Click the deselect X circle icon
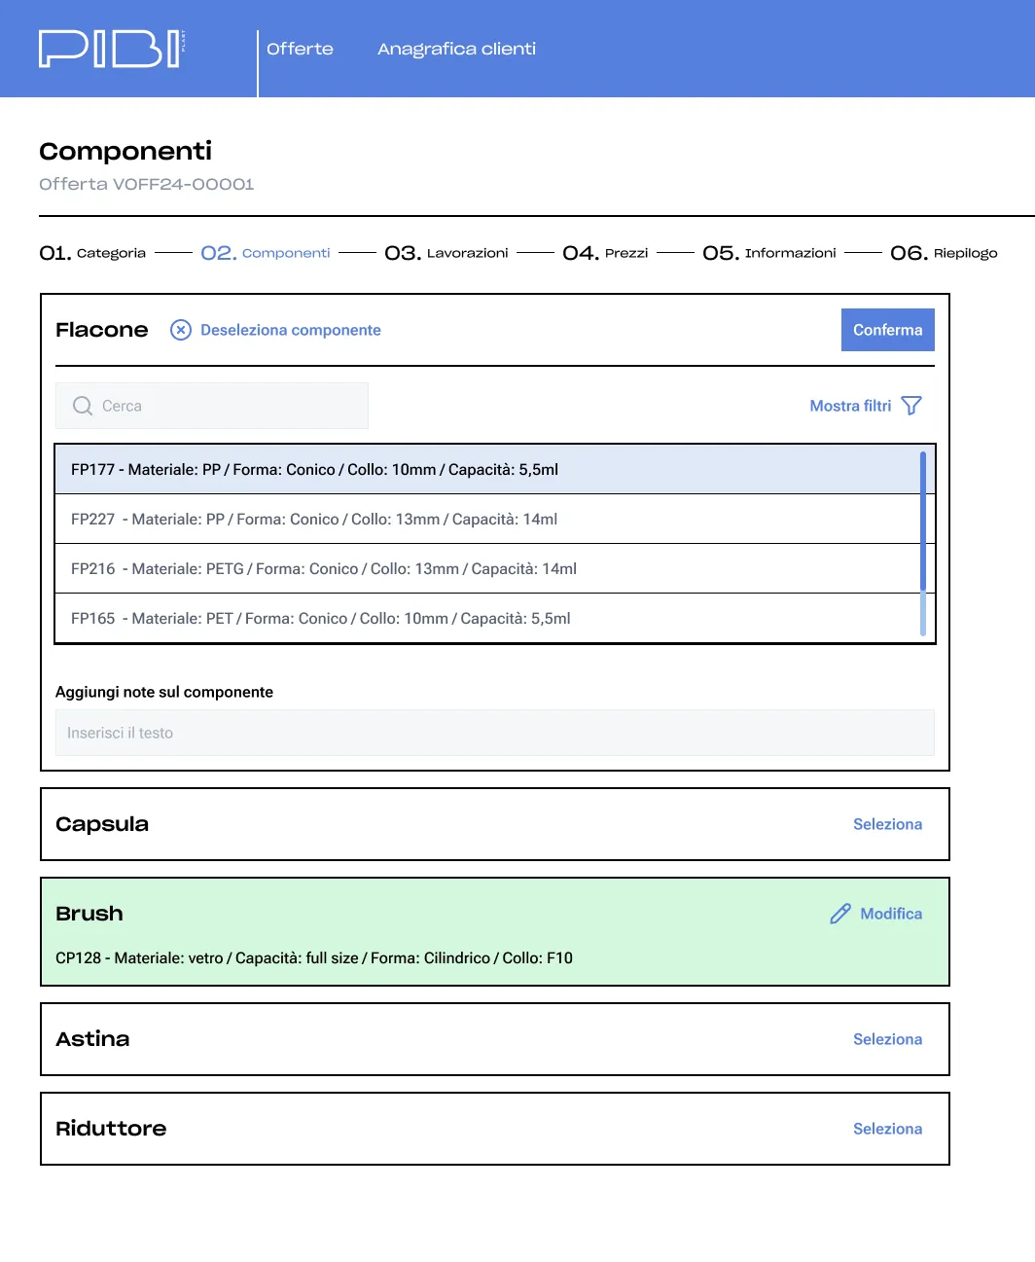1035x1262 pixels. pos(181,330)
